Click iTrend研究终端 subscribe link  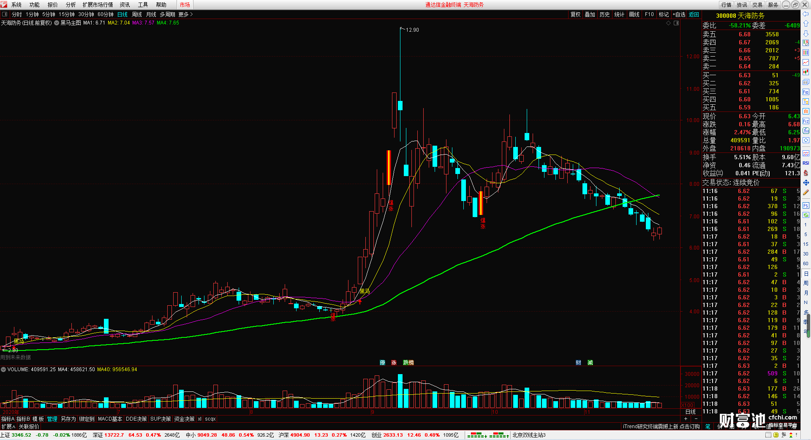tap(661, 426)
